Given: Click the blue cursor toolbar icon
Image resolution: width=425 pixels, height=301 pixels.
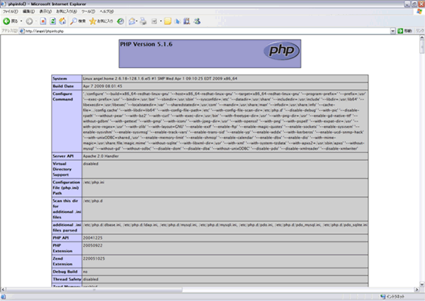Looking at the screenshot, I should [x=178, y=21].
